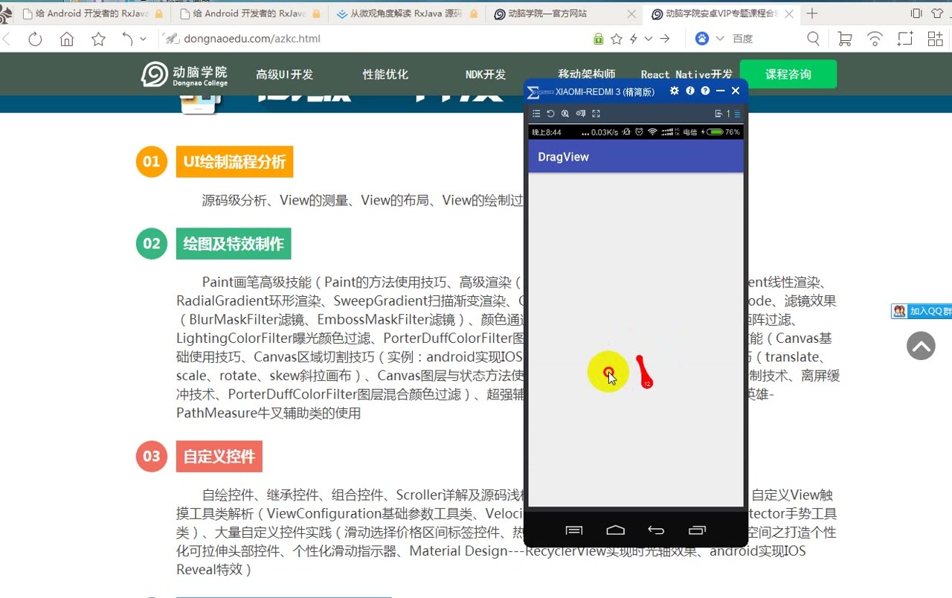Tap the Android menu navigation key
The width and height of the screenshot is (952, 598).
click(574, 530)
